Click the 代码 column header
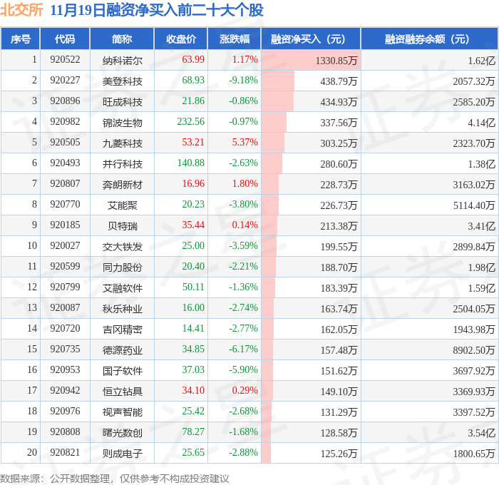The width and height of the screenshot is (499, 485). [x=65, y=39]
